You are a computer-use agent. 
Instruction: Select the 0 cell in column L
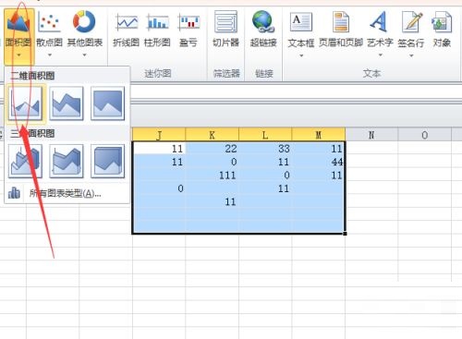tap(265, 176)
